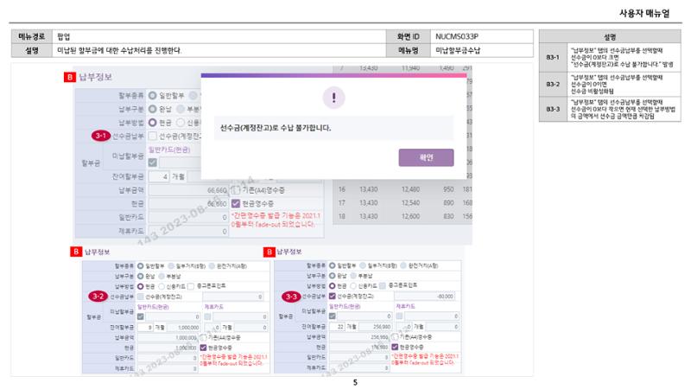Click table cell 12,480 in row 16

(x=410, y=189)
